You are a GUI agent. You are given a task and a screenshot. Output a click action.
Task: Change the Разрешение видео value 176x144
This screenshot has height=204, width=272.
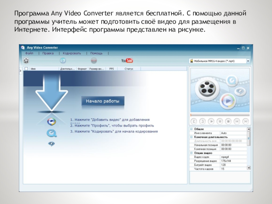[234, 161]
